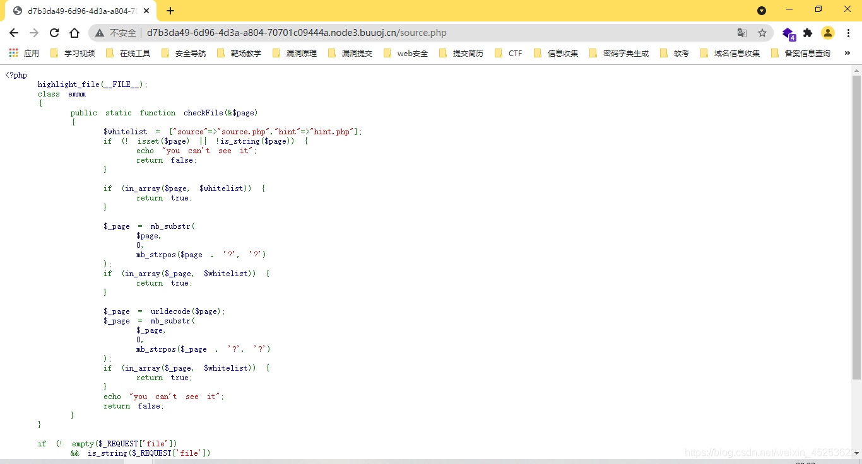Click the 'class emmm' text
This screenshot has width=862, height=464.
click(62, 94)
